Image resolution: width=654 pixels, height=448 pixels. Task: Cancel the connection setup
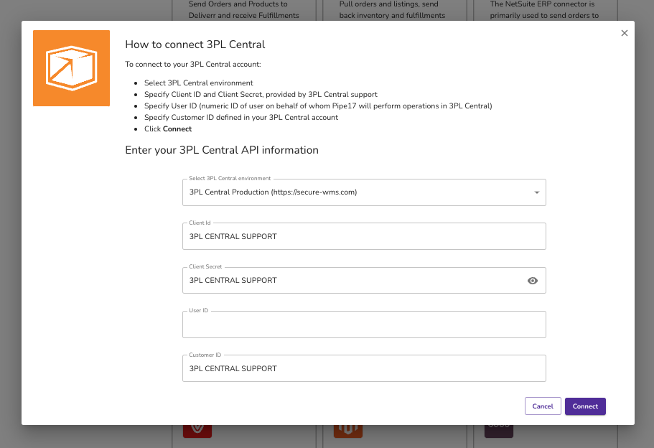point(543,406)
